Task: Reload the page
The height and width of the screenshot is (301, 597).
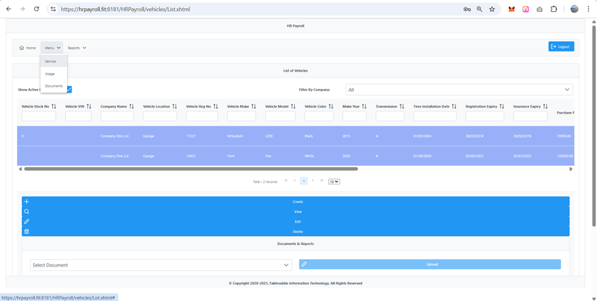Action: click(x=36, y=9)
